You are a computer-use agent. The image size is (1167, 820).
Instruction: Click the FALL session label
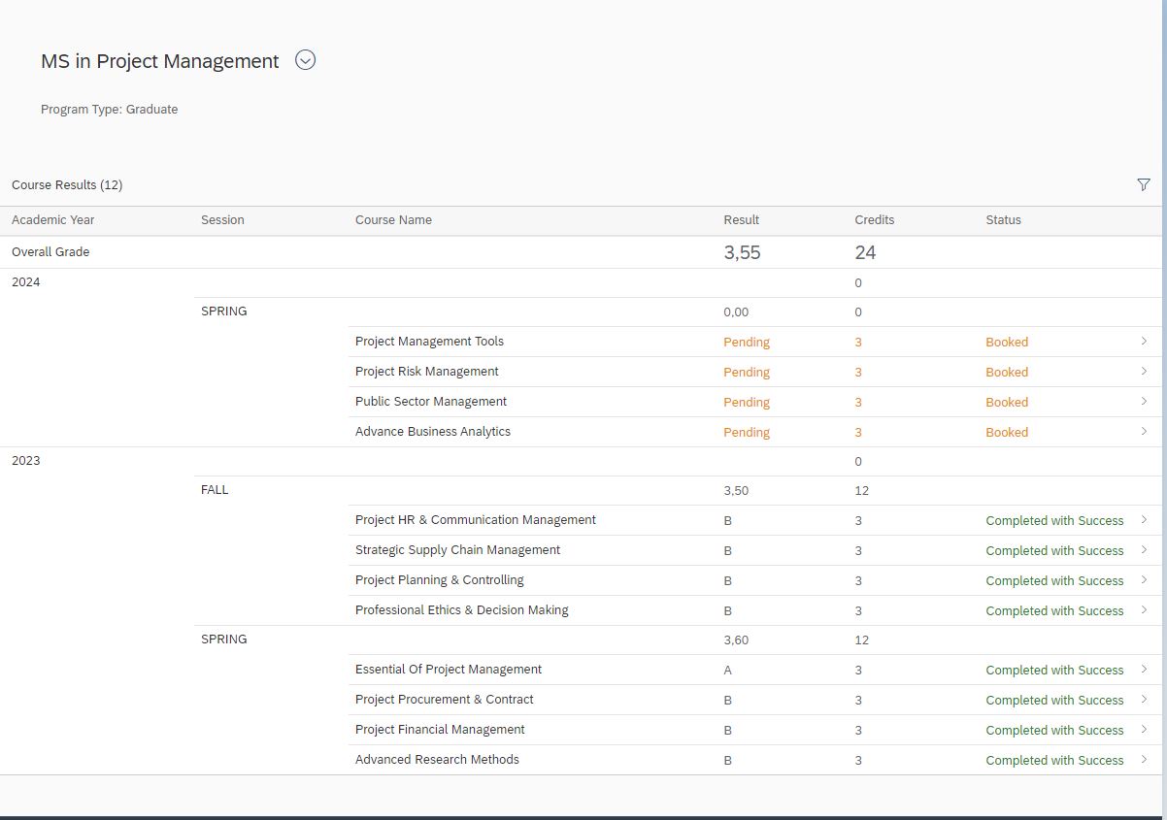point(215,490)
